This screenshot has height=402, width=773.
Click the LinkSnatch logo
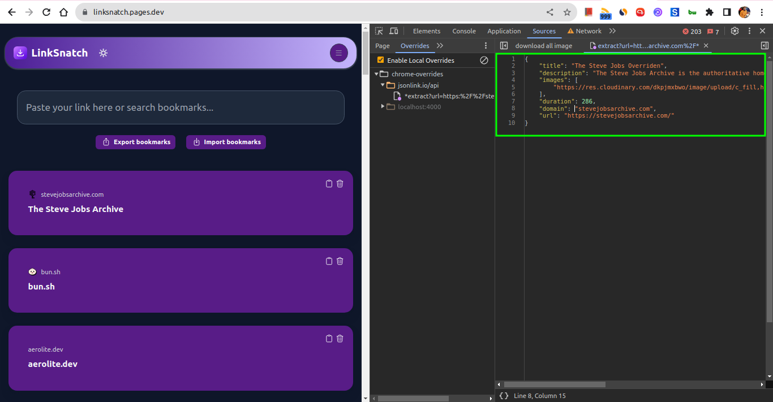(x=51, y=53)
